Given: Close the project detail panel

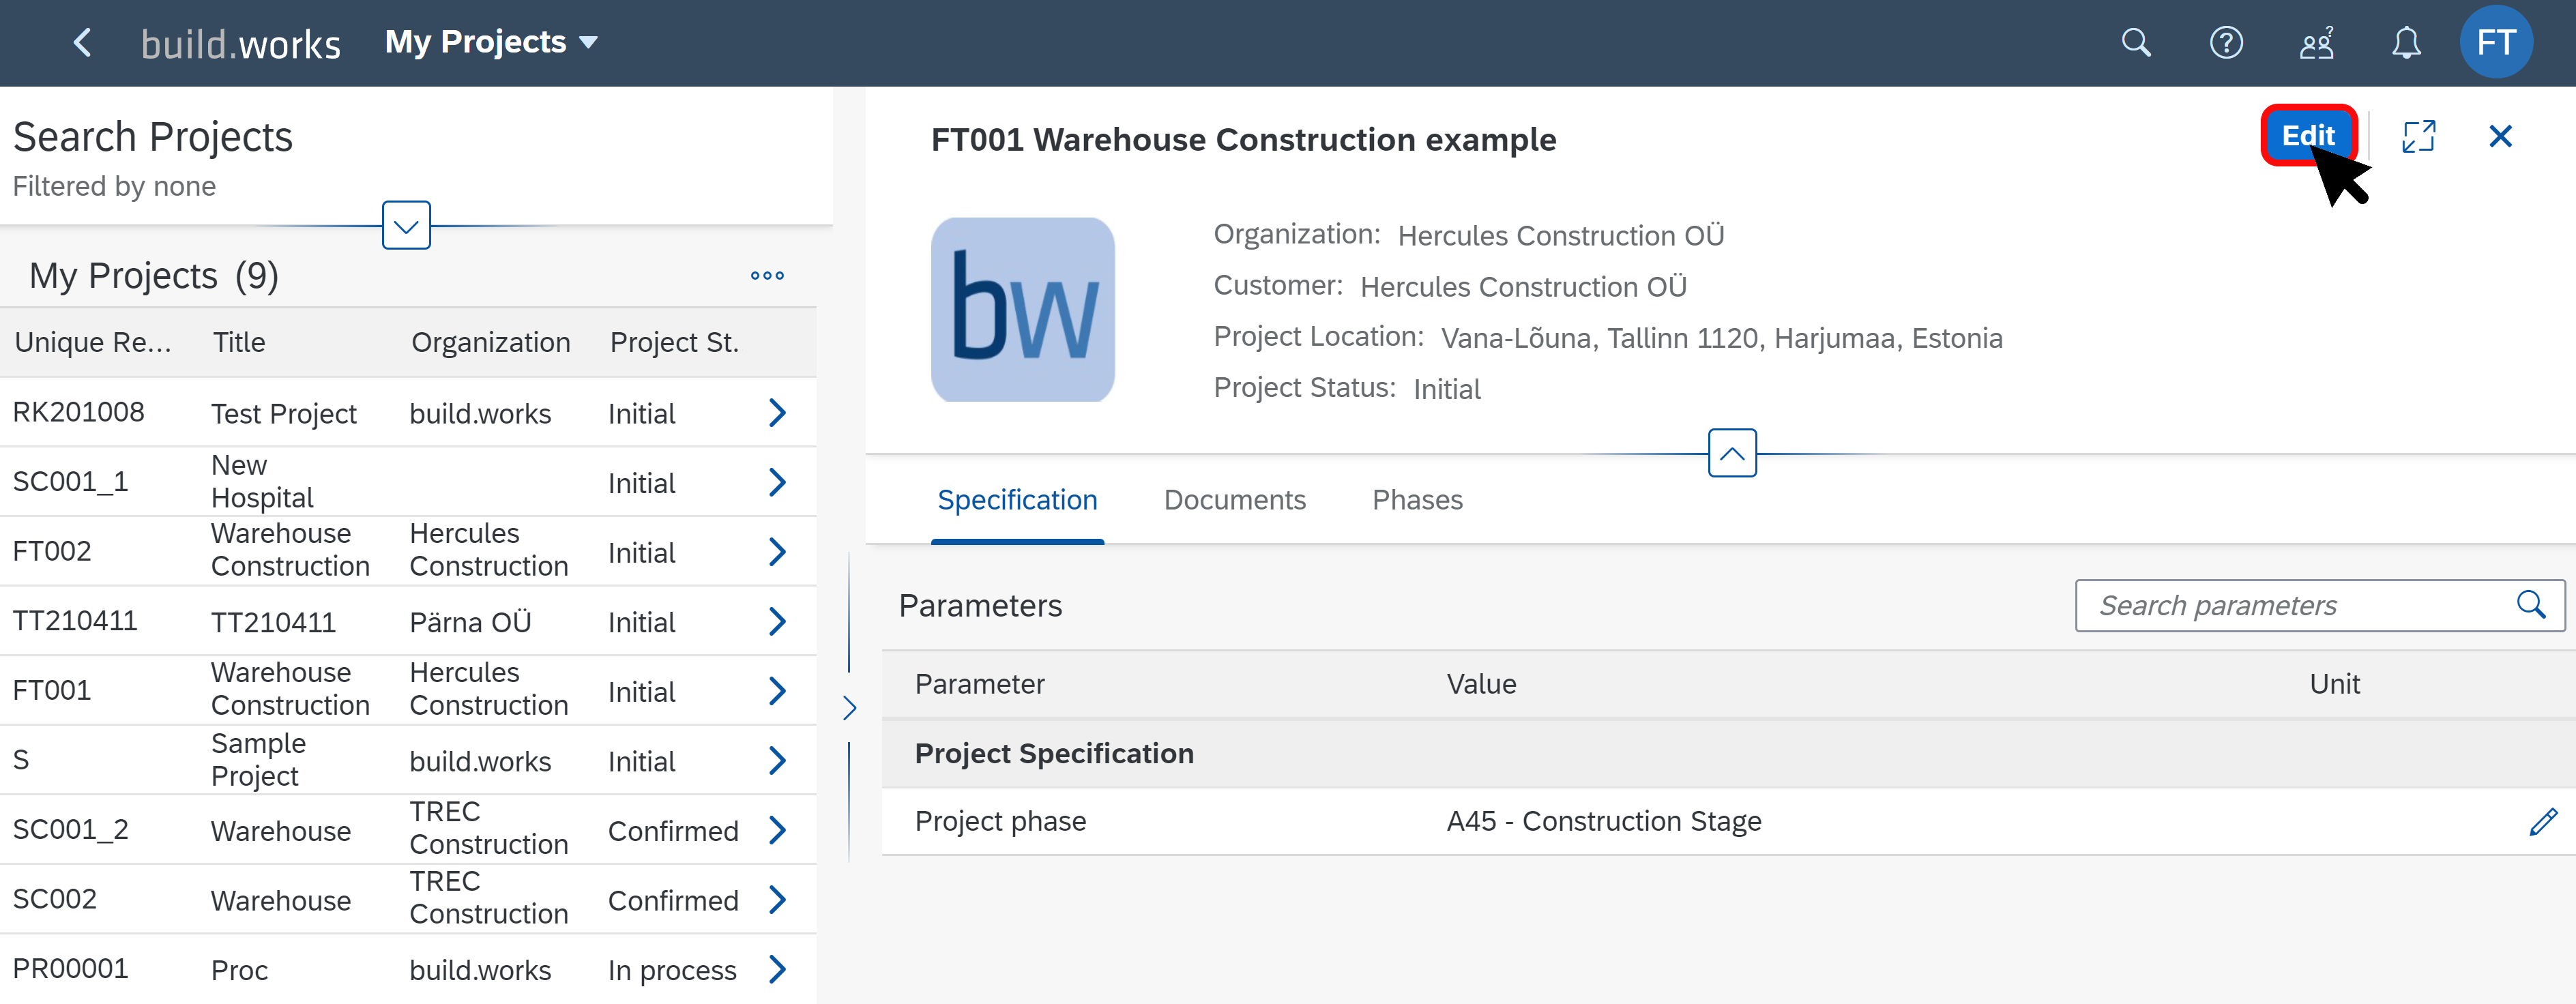Looking at the screenshot, I should [2500, 136].
